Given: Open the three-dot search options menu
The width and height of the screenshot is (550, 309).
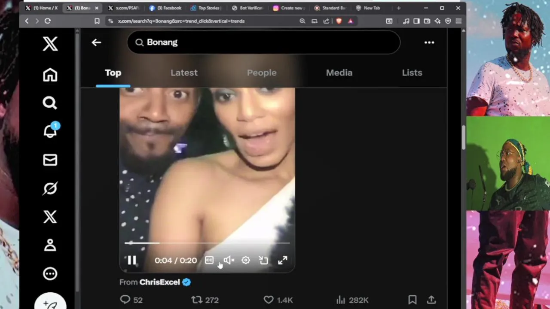Looking at the screenshot, I should [x=429, y=42].
